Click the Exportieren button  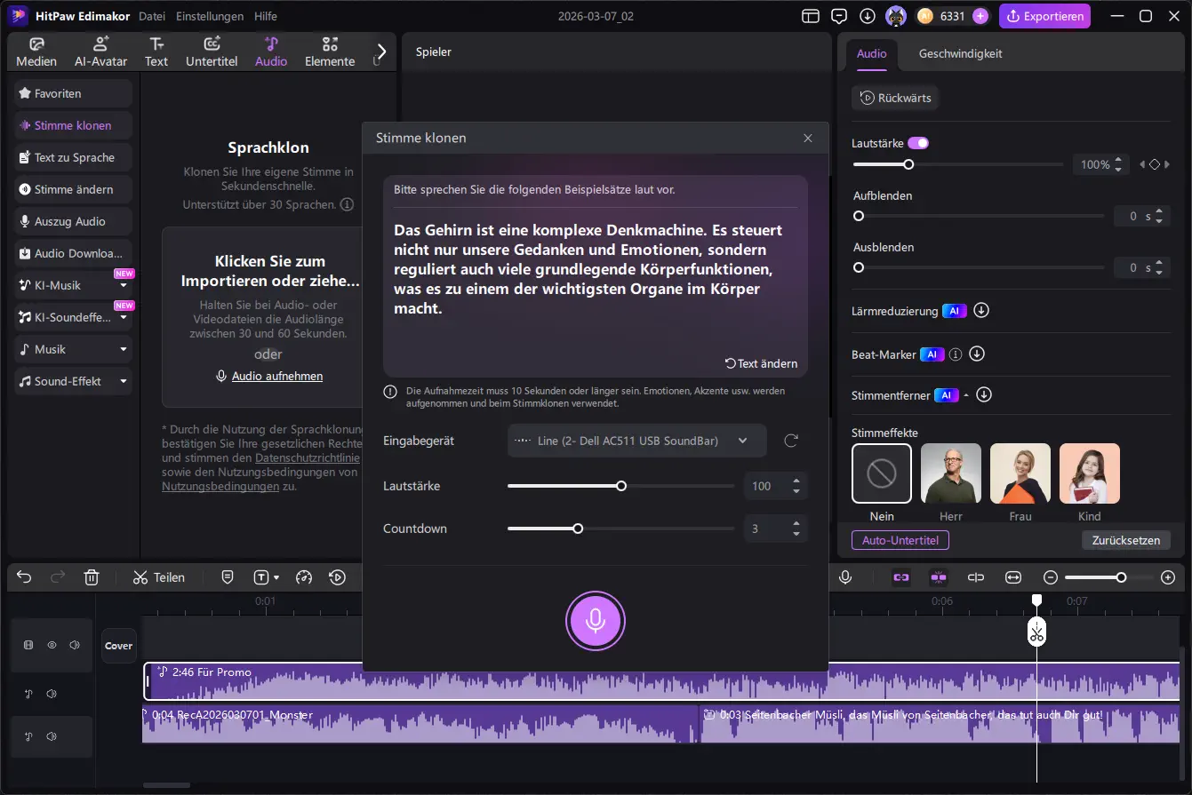coord(1044,16)
